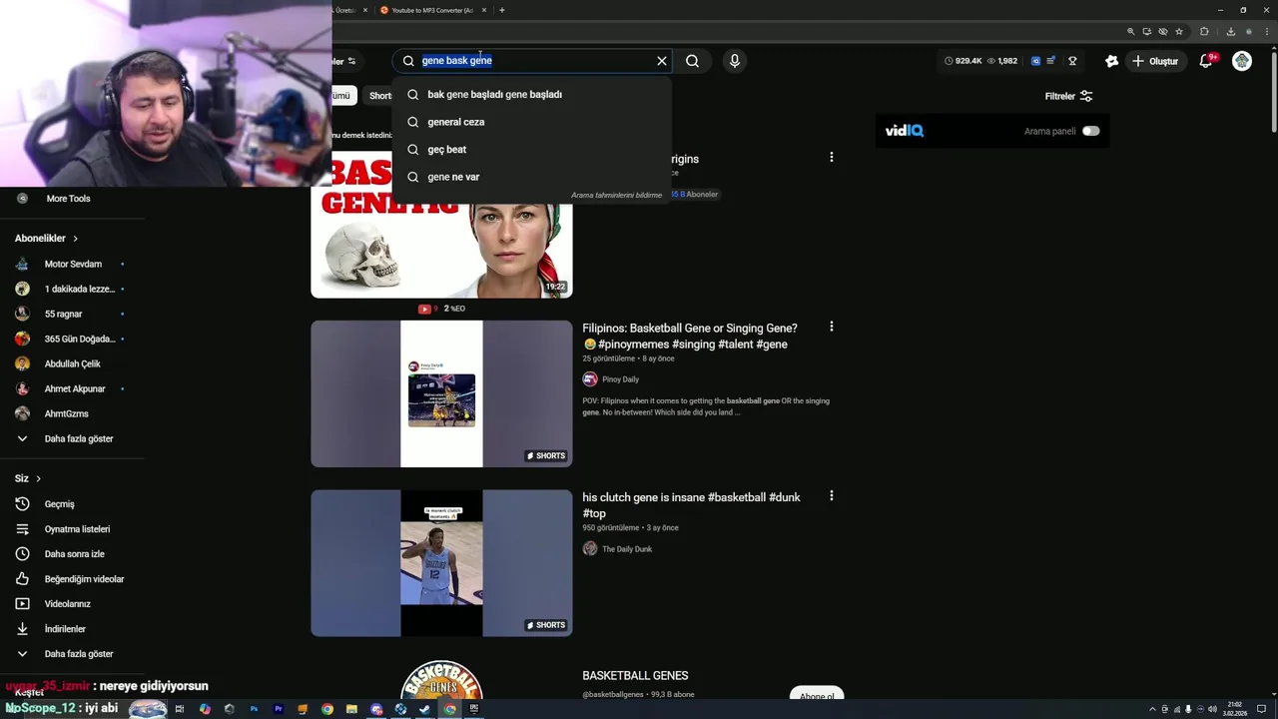Toggle the Arama paneli switch

point(1090,131)
